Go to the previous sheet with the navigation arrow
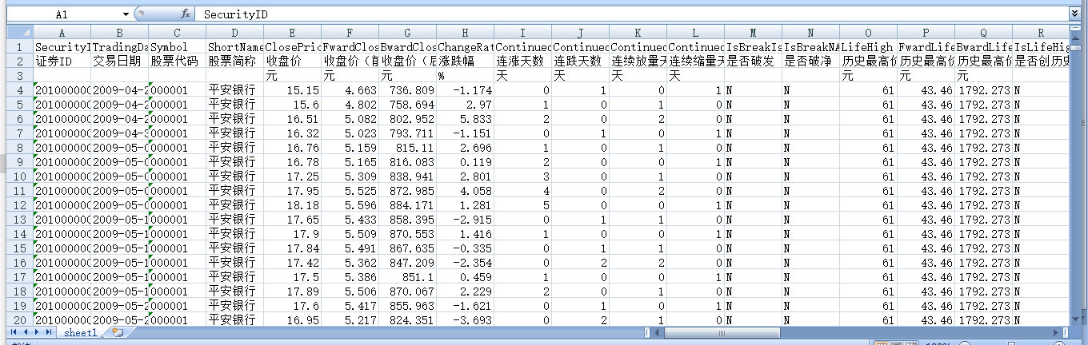This screenshot has width=1088, height=345. [x=25, y=331]
